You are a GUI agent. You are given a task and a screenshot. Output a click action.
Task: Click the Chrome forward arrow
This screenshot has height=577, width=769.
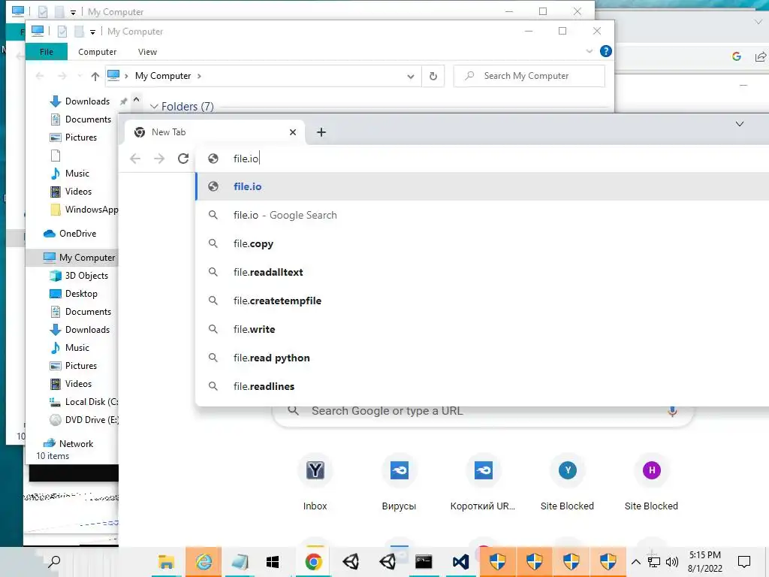[159, 159]
